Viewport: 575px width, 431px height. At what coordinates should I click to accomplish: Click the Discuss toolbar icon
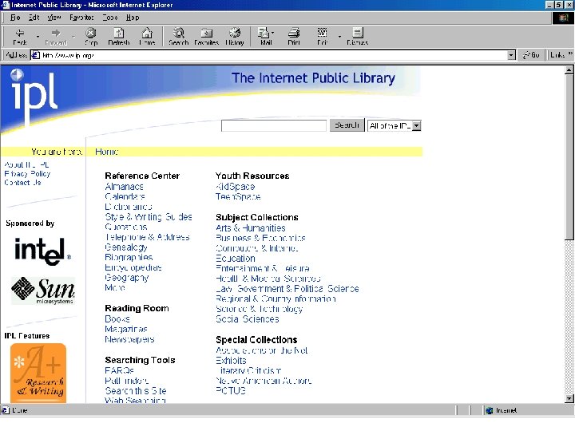click(358, 34)
